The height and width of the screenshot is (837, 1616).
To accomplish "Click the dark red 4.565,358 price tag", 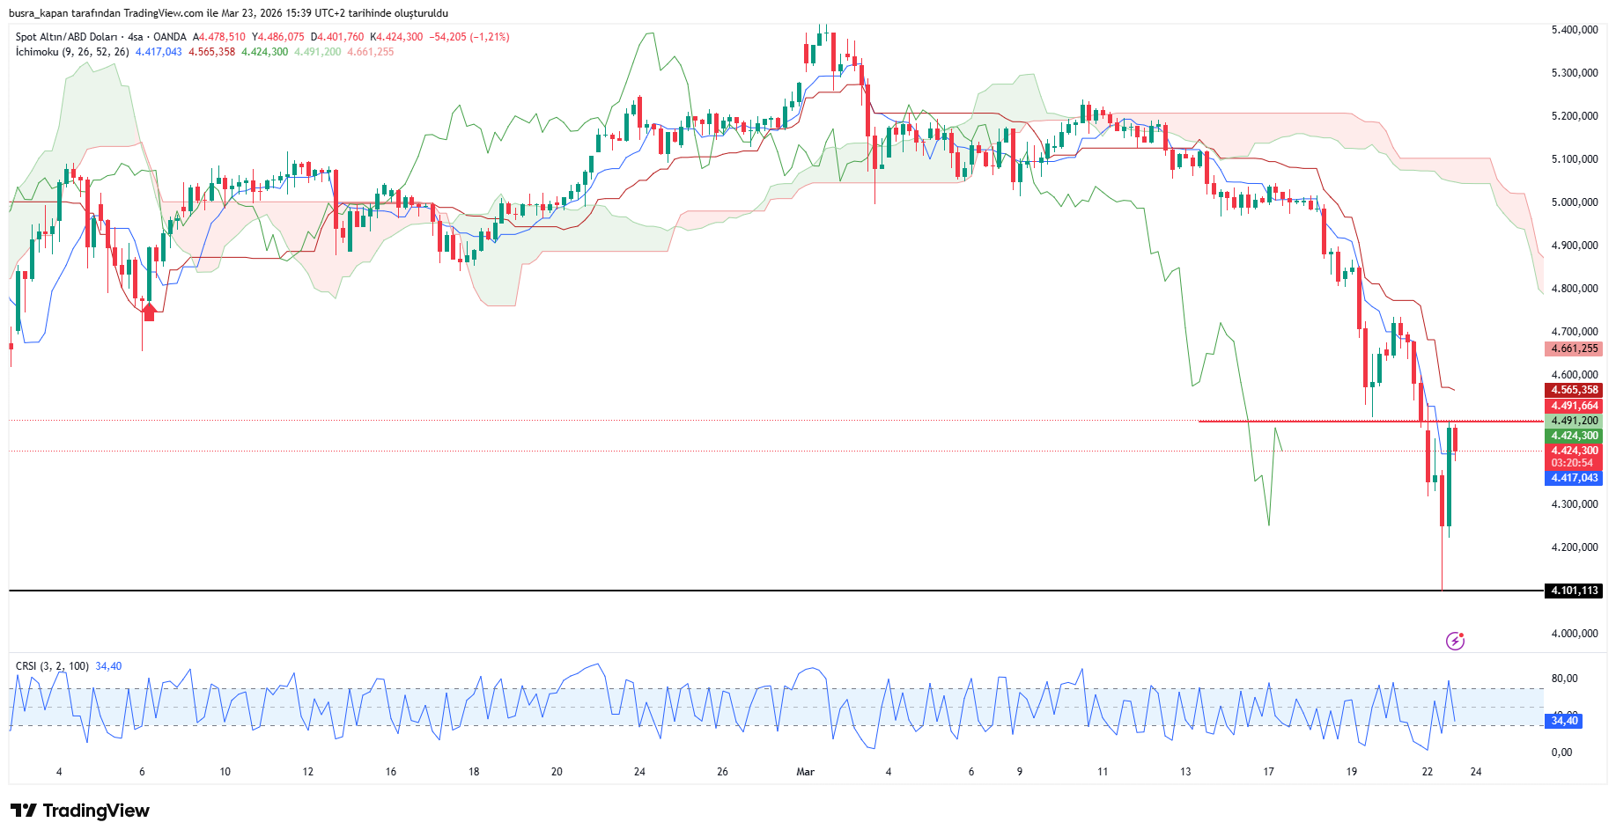I will click(x=1574, y=390).
